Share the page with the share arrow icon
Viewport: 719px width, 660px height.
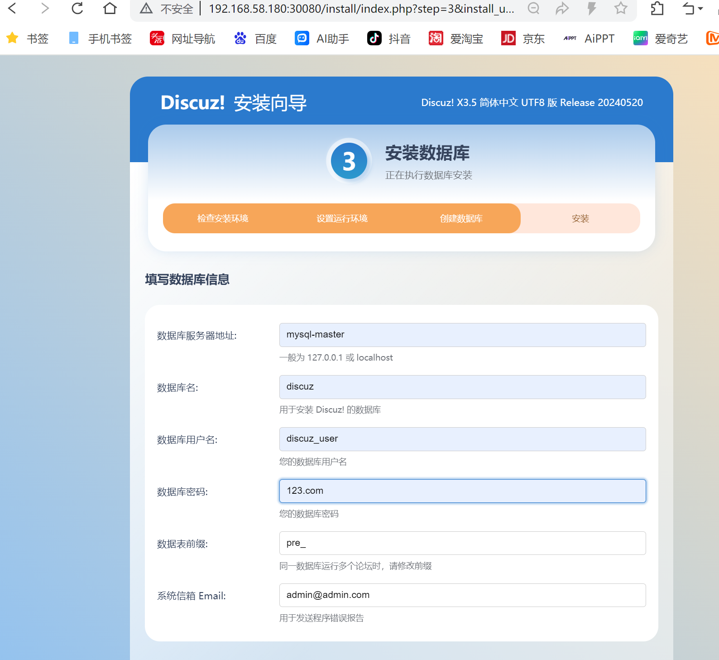coord(562,8)
